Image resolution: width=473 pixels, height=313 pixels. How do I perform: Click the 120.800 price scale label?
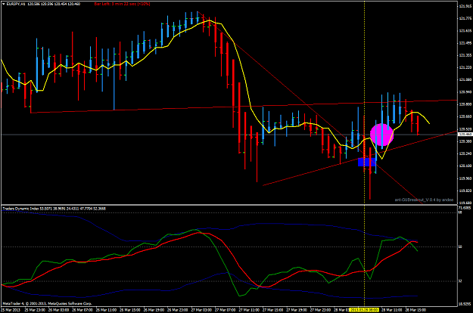[x=465, y=104]
